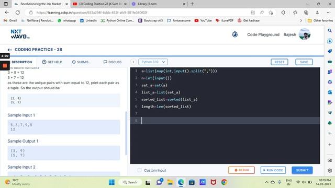Click the browser back arrow
Viewport: 335px width, 188px height.
[7, 13]
